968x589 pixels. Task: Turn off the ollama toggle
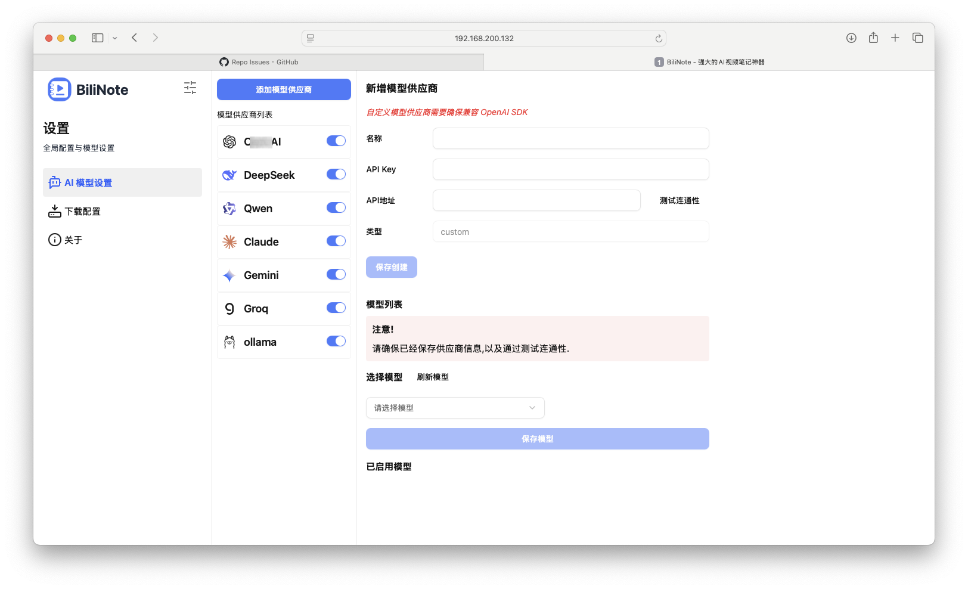tap(336, 341)
